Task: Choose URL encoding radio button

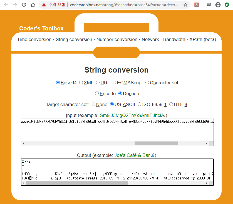Action: click(x=98, y=82)
